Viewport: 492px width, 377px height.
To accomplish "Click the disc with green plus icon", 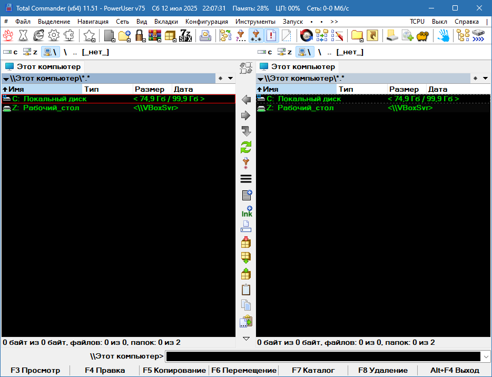I will point(408,35).
